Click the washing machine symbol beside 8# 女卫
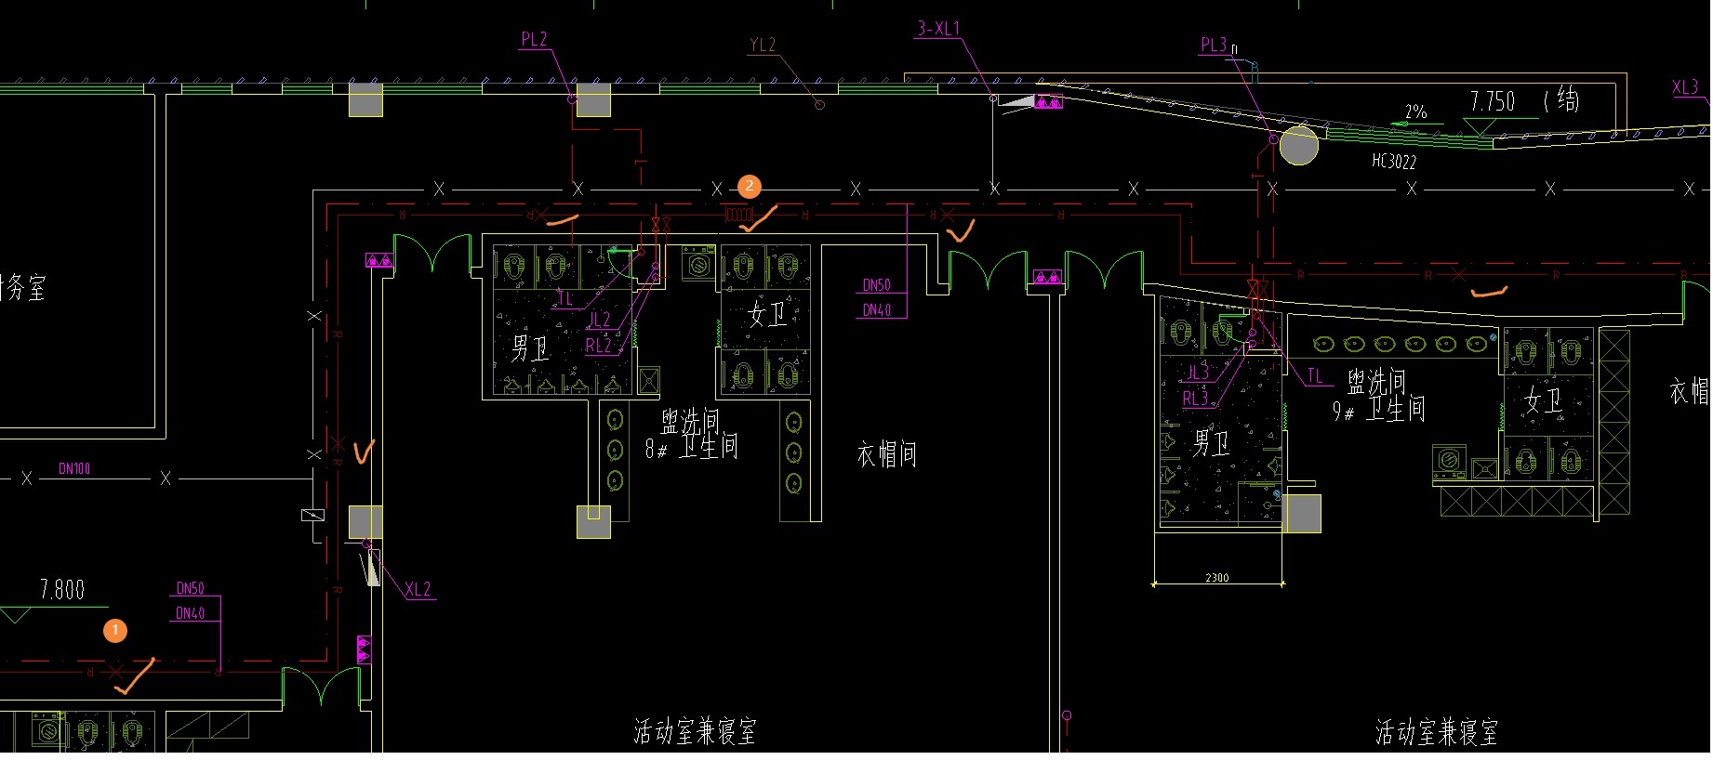Image resolution: width=1713 pixels, height=760 pixels. 697,264
